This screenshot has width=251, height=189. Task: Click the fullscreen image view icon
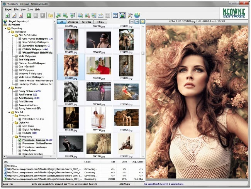click(x=122, y=15)
